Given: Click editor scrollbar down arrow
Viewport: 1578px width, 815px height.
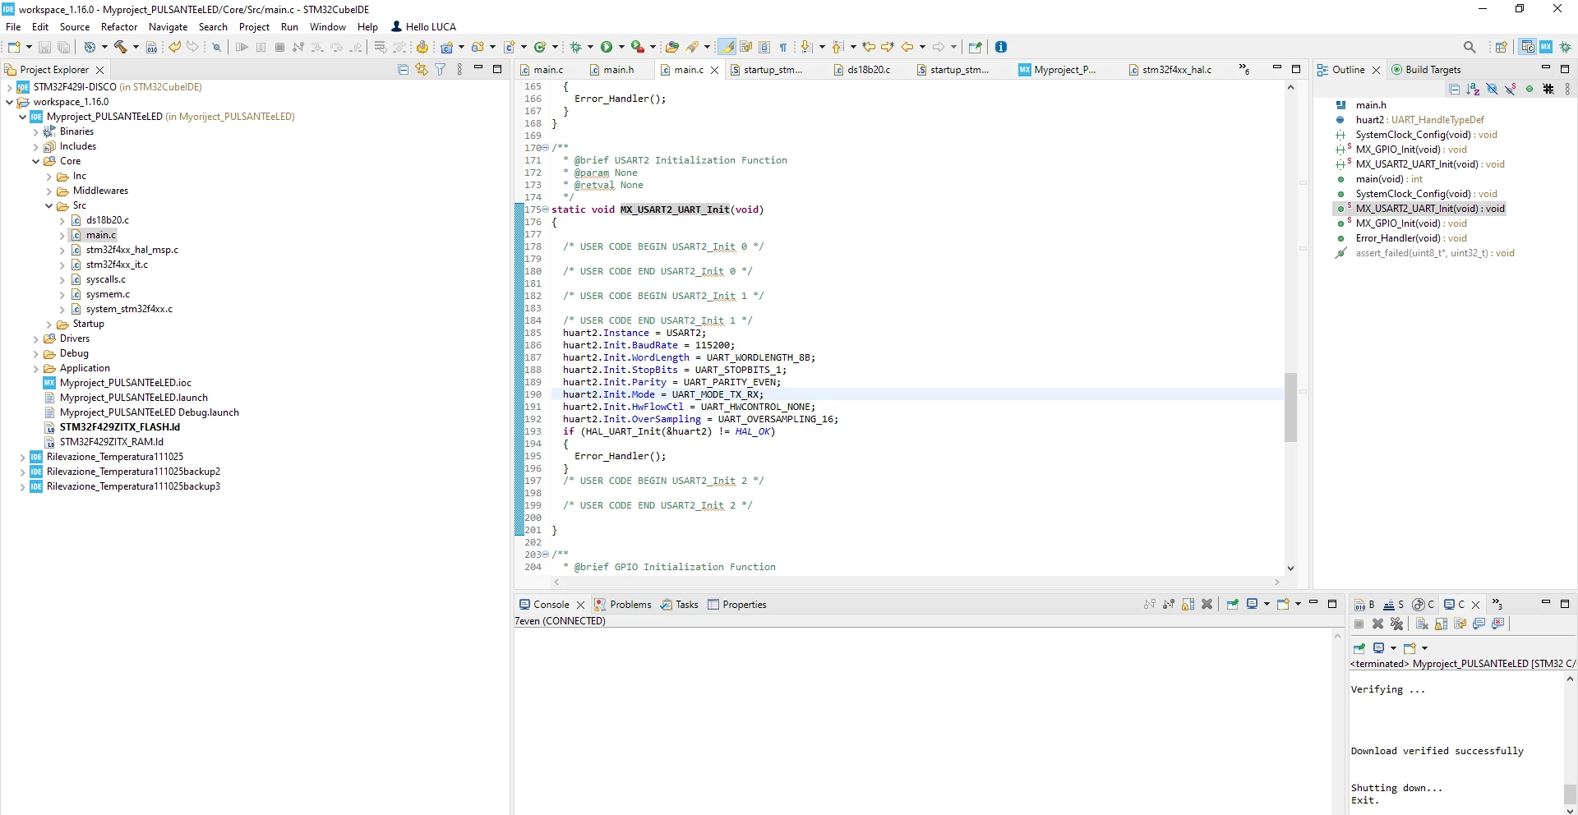Looking at the screenshot, I should point(1290,568).
